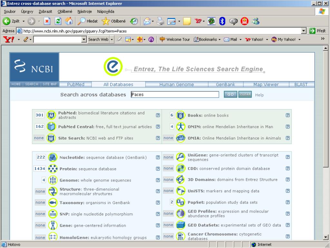Click the GEO DataSets icon
This screenshot has width=330, height=248.
click(x=180, y=225)
